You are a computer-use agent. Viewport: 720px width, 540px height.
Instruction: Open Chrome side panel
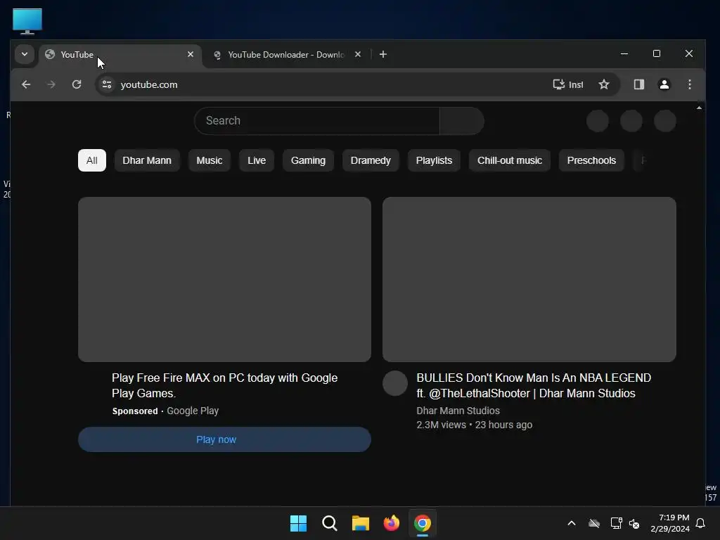tap(638, 84)
